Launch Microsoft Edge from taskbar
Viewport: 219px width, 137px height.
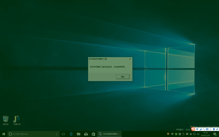point(71,134)
